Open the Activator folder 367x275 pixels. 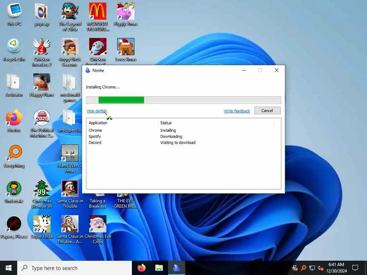pos(14,85)
